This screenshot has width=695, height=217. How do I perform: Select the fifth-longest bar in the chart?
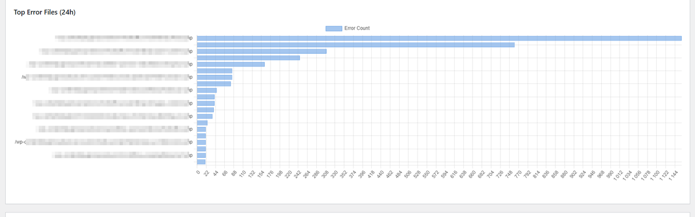pos(231,64)
